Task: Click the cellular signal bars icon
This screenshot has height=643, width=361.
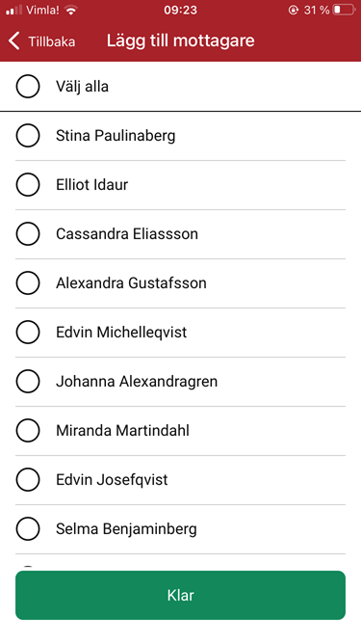Action: click(x=13, y=11)
